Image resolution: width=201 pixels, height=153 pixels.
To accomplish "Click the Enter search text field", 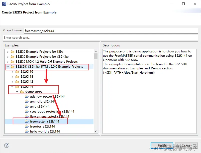I will (100, 37).
